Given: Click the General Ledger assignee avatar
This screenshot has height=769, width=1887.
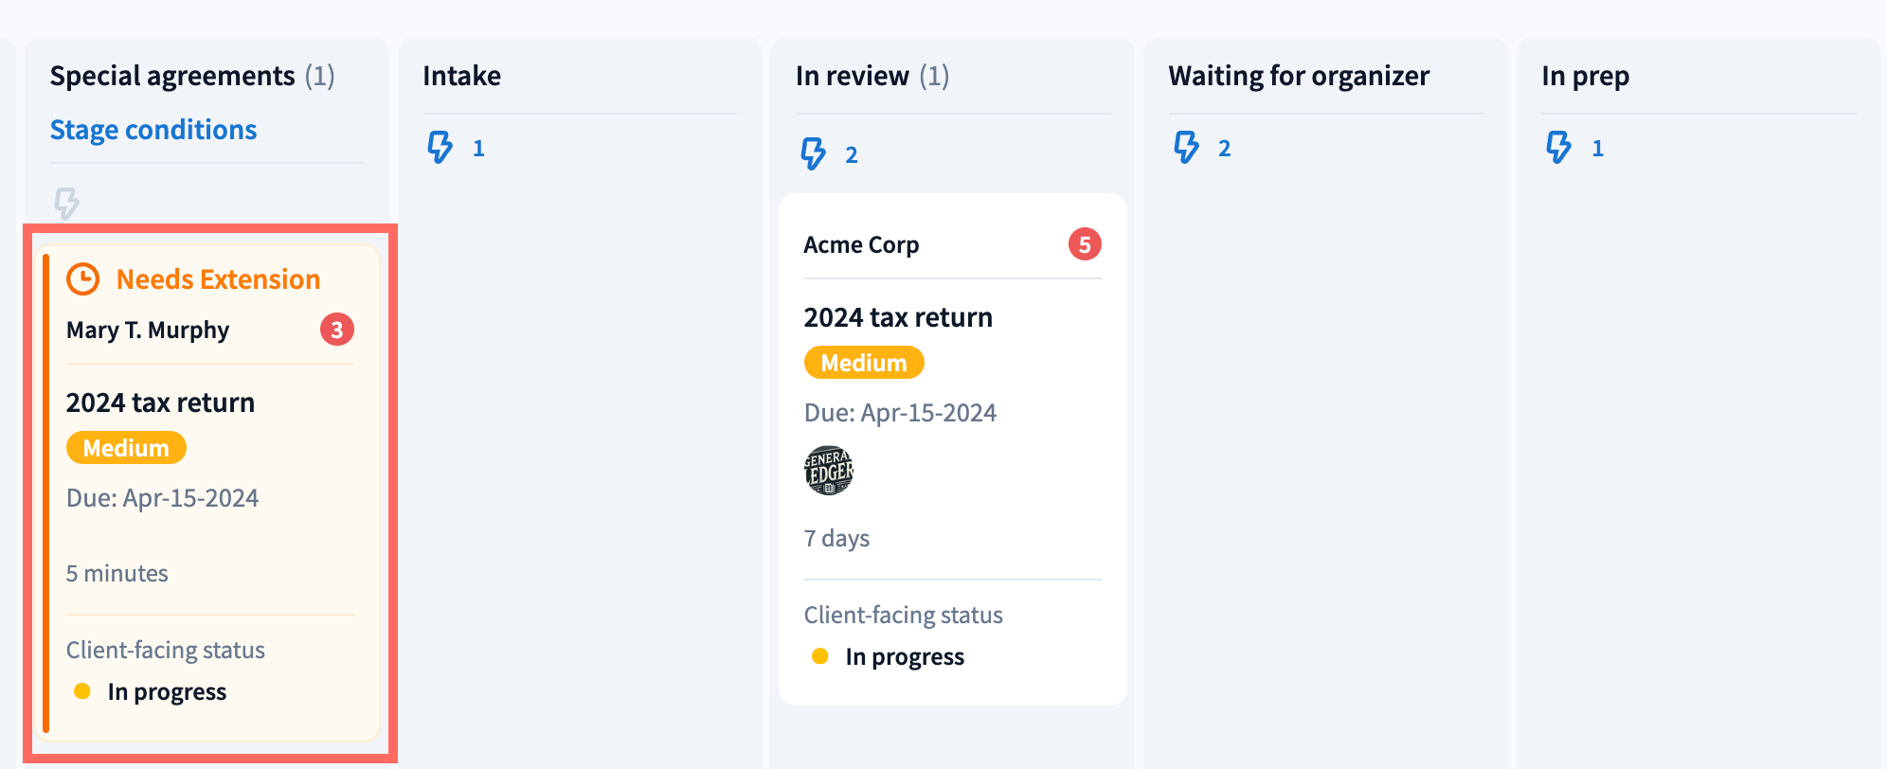Looking at the screenshot, I should pos(829,471).
